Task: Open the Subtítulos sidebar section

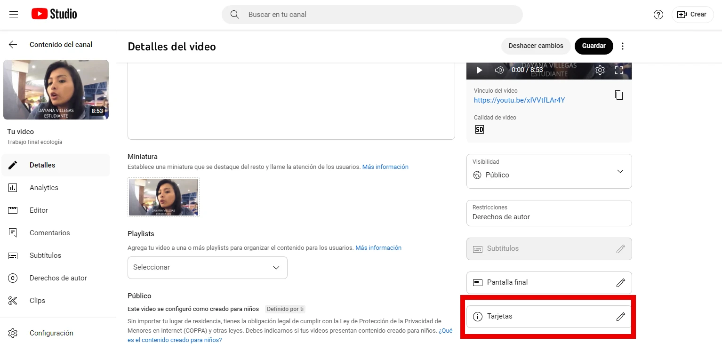Action: [x=45, y=255]
